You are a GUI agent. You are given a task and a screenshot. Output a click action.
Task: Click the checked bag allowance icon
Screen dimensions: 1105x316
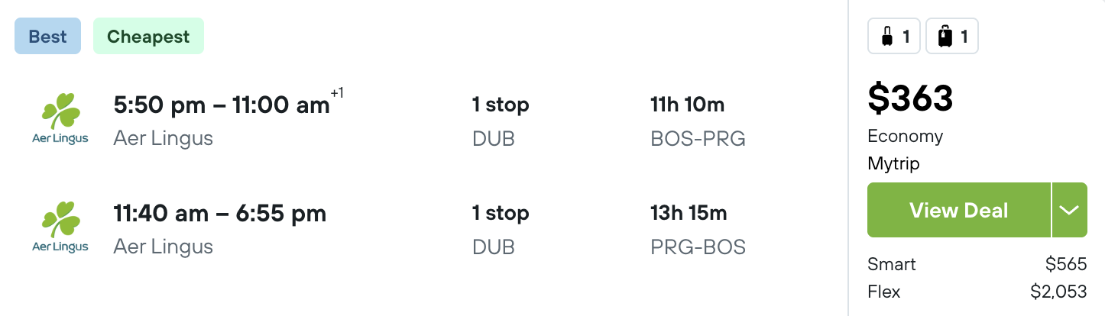click(952, 36)
